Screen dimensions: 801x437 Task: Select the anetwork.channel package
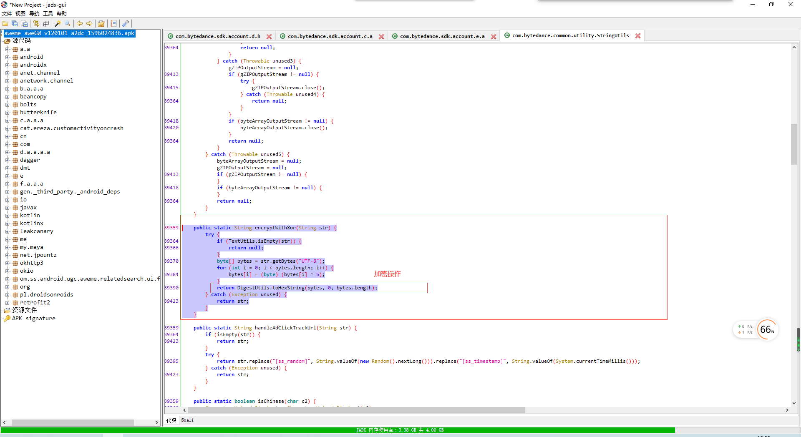pyautogui.click(x=46, y=81)
